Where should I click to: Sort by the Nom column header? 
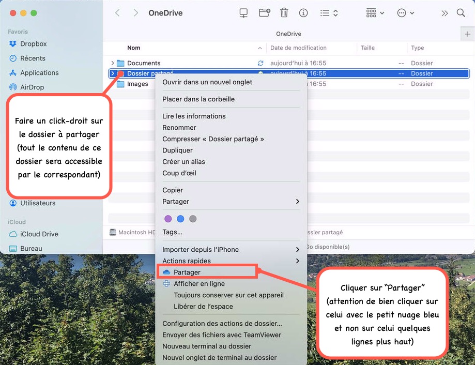134,48
